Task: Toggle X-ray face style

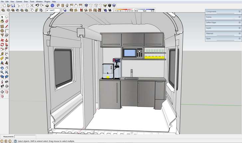Action: coord(87,6)
